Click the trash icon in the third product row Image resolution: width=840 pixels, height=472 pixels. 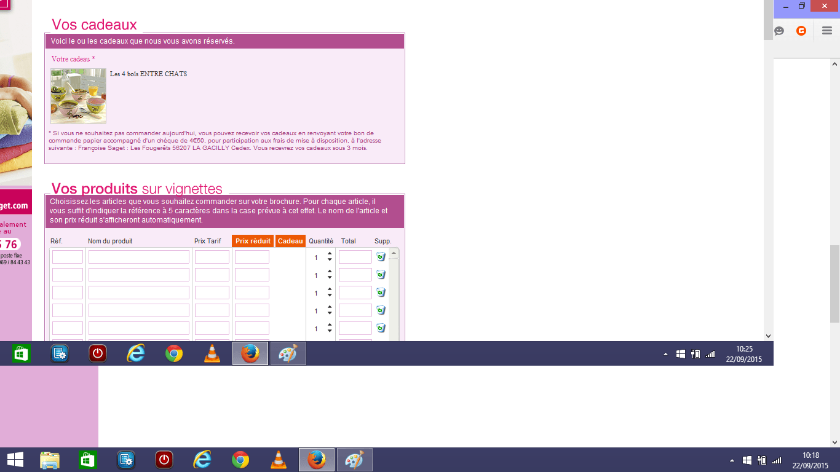click(x=381, y=293)
